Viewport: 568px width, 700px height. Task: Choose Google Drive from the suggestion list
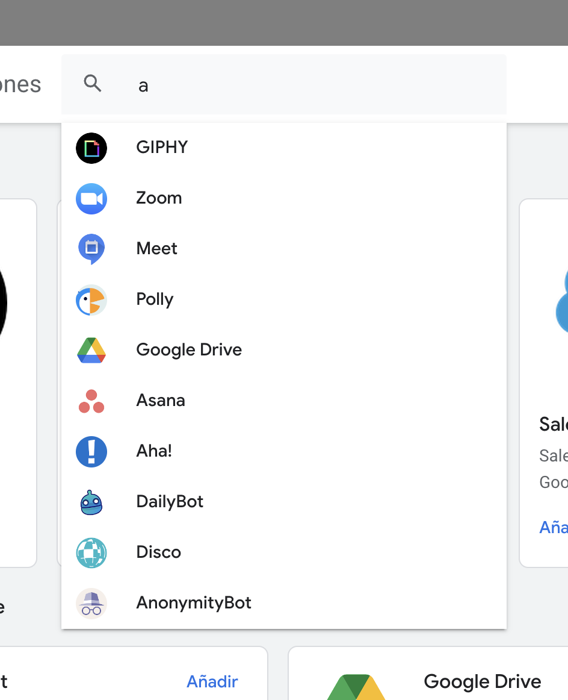coord(189,350)
